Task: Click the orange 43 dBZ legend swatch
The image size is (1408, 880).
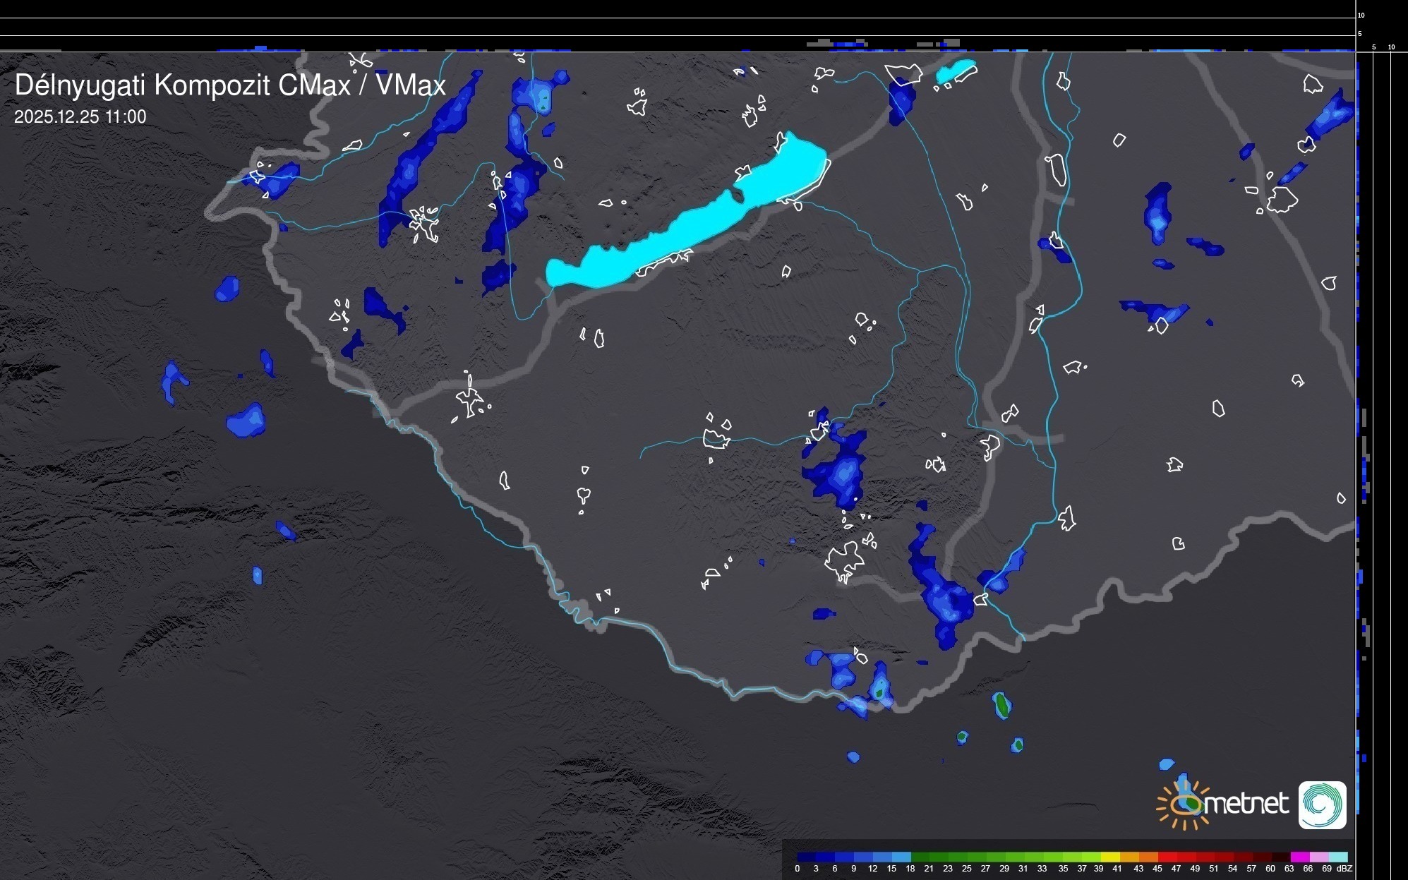Action: (1148, 857)
